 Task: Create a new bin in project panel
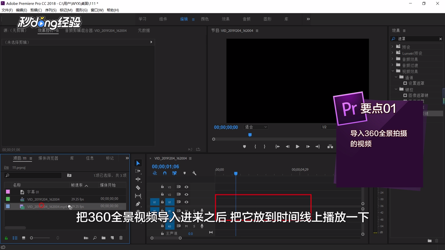(104, 238)
